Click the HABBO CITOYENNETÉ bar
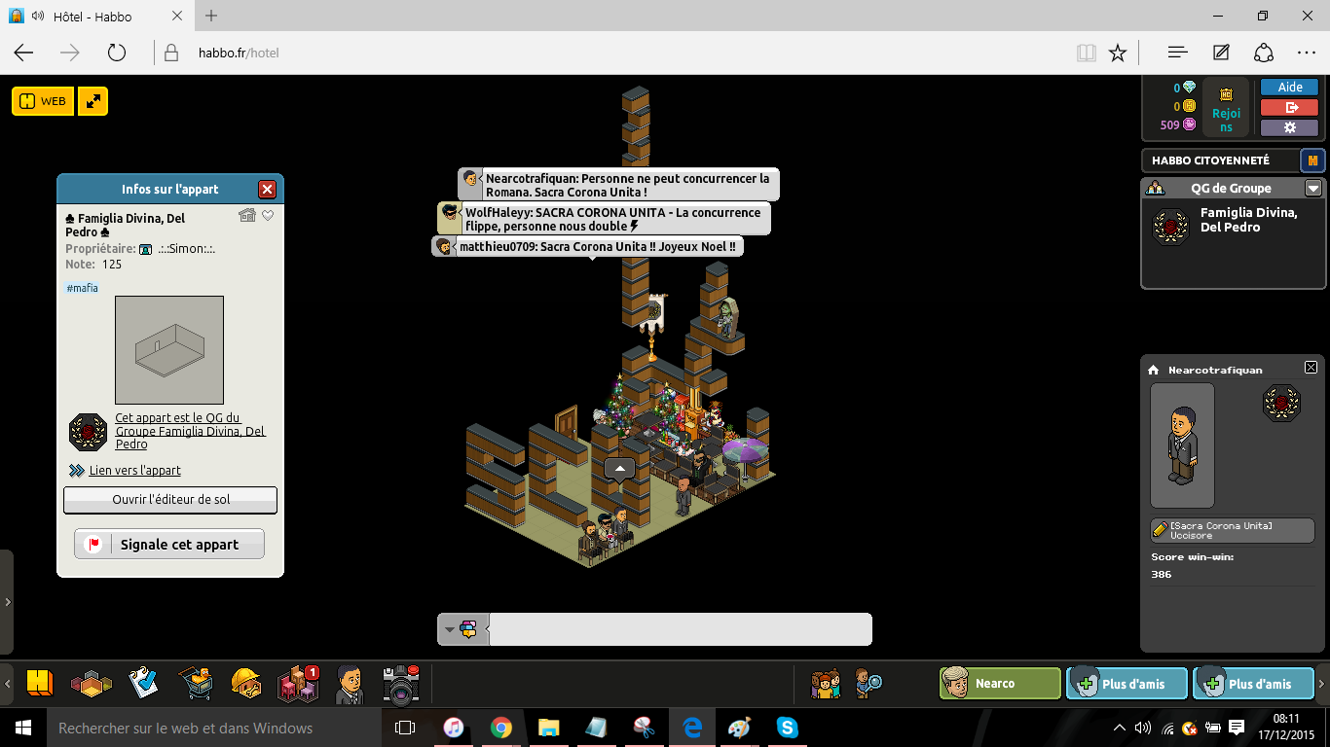Screen dimensions: 1330x747 [1221, 160]
